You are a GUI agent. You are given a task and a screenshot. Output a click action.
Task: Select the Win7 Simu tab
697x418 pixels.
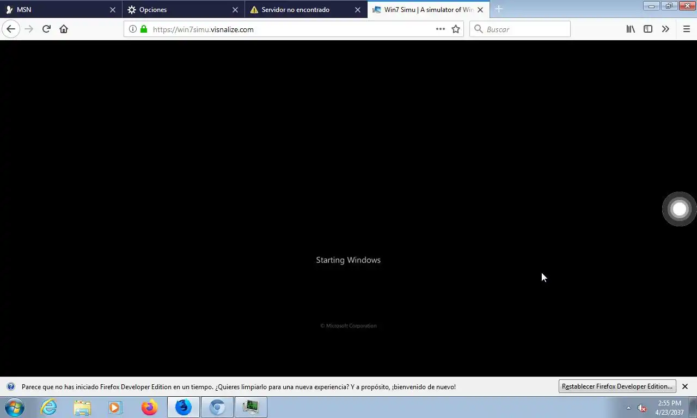click(x=429, y=9)
